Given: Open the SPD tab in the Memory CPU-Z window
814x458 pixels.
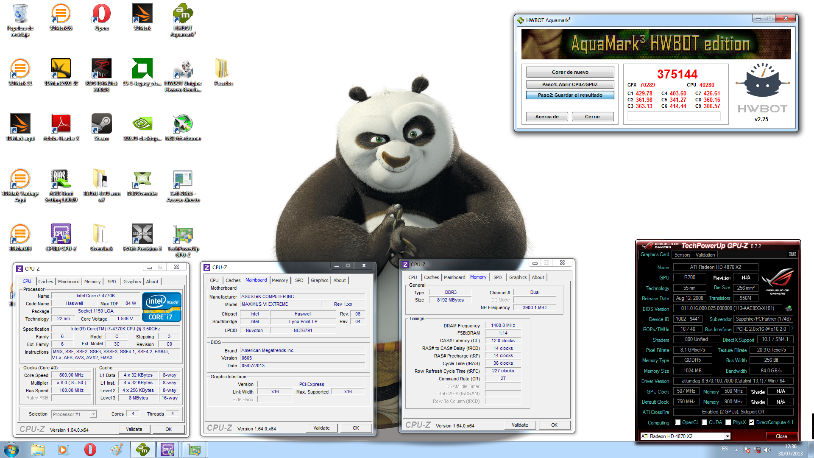Looking at the screenshot, I should coord(497,277).
